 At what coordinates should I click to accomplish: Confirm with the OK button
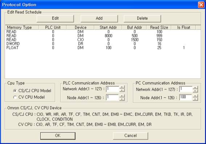[x=58, y=136]
